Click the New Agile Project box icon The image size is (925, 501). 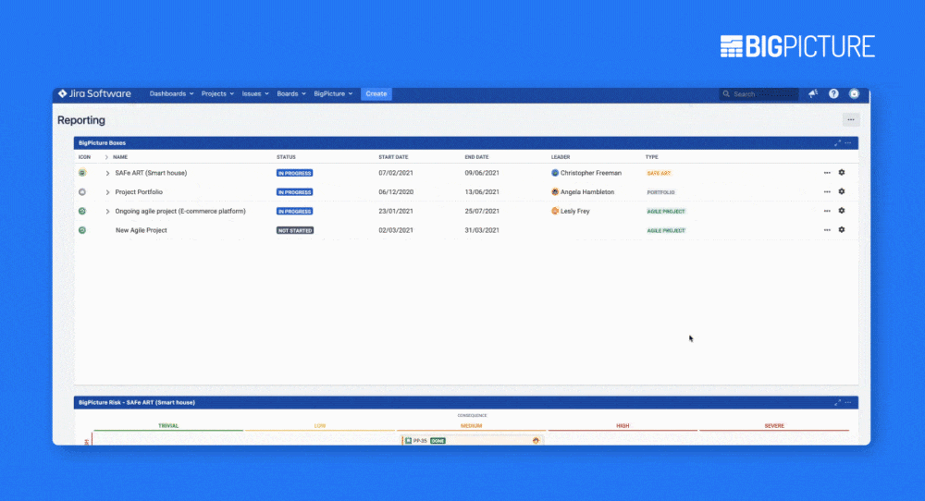point(82,230)
